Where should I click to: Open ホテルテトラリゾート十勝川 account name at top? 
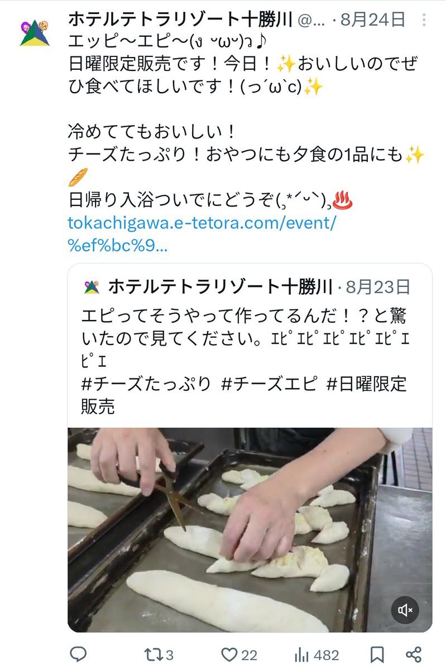(180, 21)
